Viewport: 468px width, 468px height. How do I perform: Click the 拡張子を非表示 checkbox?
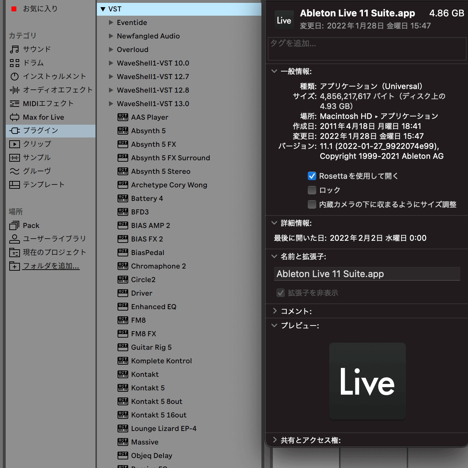point(281,293)
